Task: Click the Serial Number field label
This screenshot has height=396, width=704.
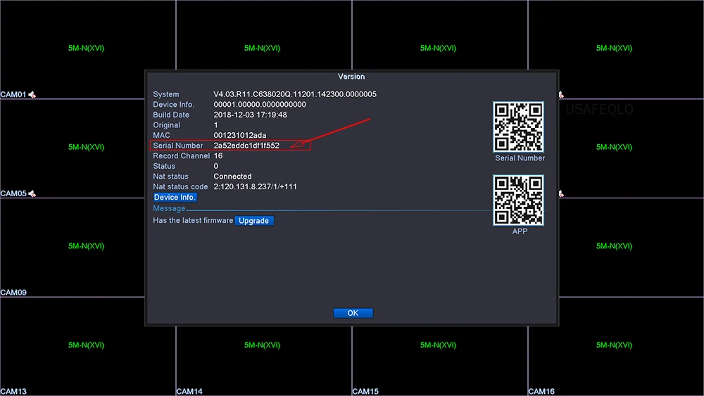Action: point(178,146)
